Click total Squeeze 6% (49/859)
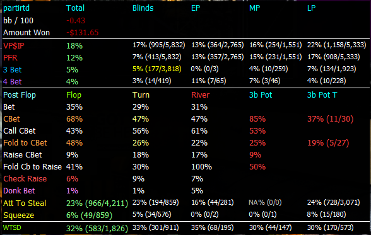This screenshot has height=235, width=371. click(x=89, y=215)
